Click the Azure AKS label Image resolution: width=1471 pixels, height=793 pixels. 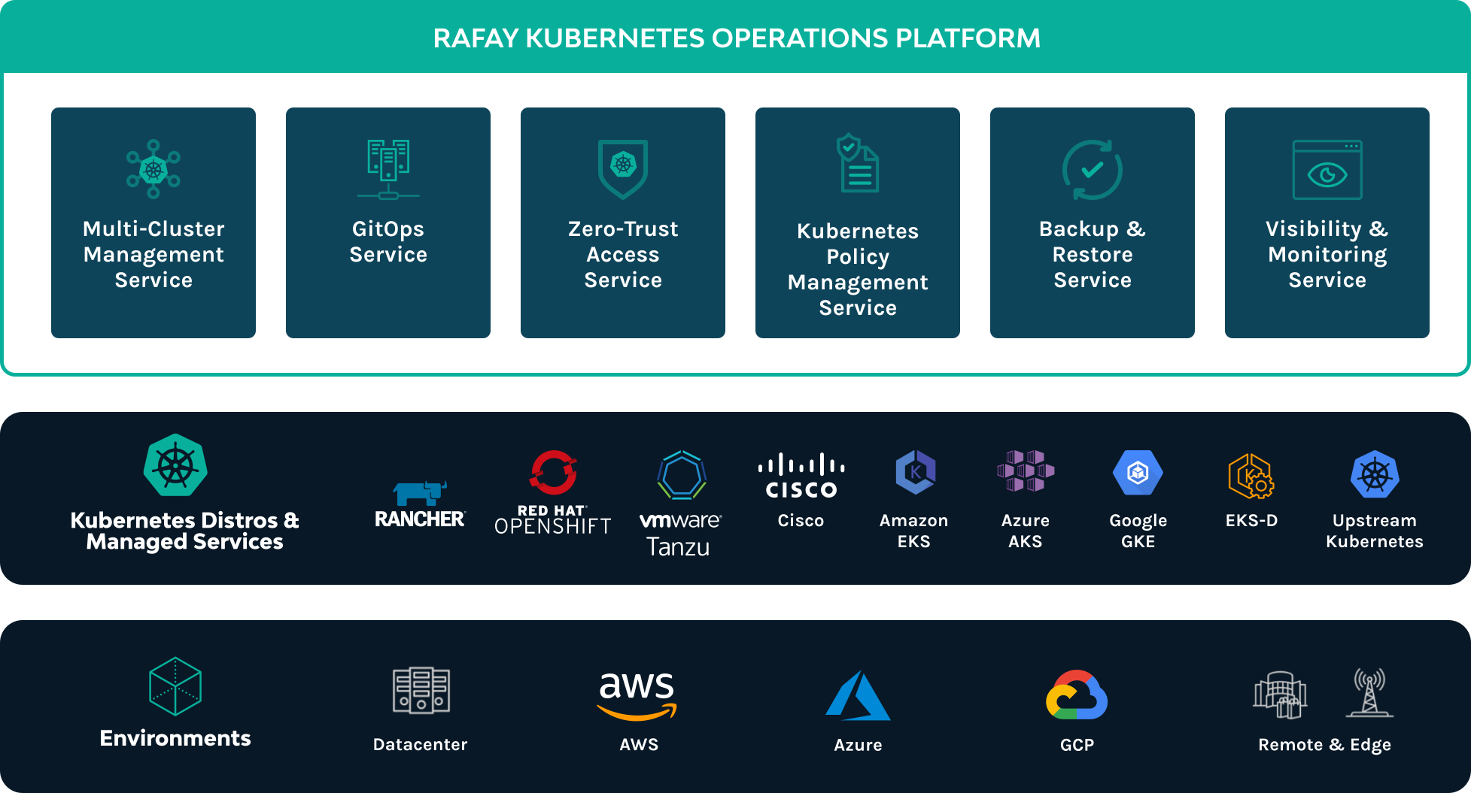1026,531
